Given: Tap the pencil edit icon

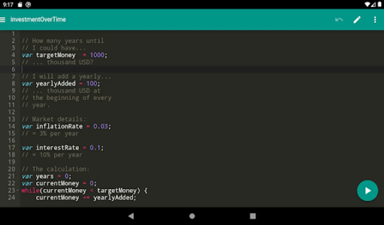Looking at the screenshot, I should coord(357,19).
